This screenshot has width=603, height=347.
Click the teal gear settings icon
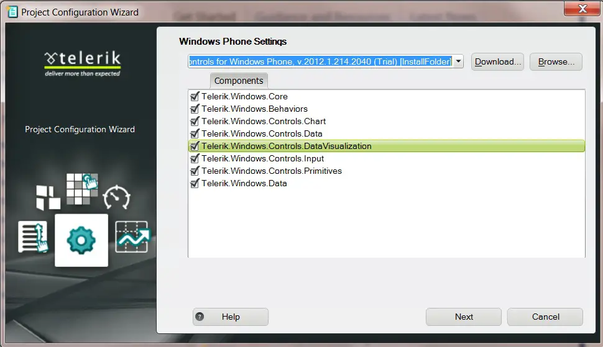(x=81, y=240)
